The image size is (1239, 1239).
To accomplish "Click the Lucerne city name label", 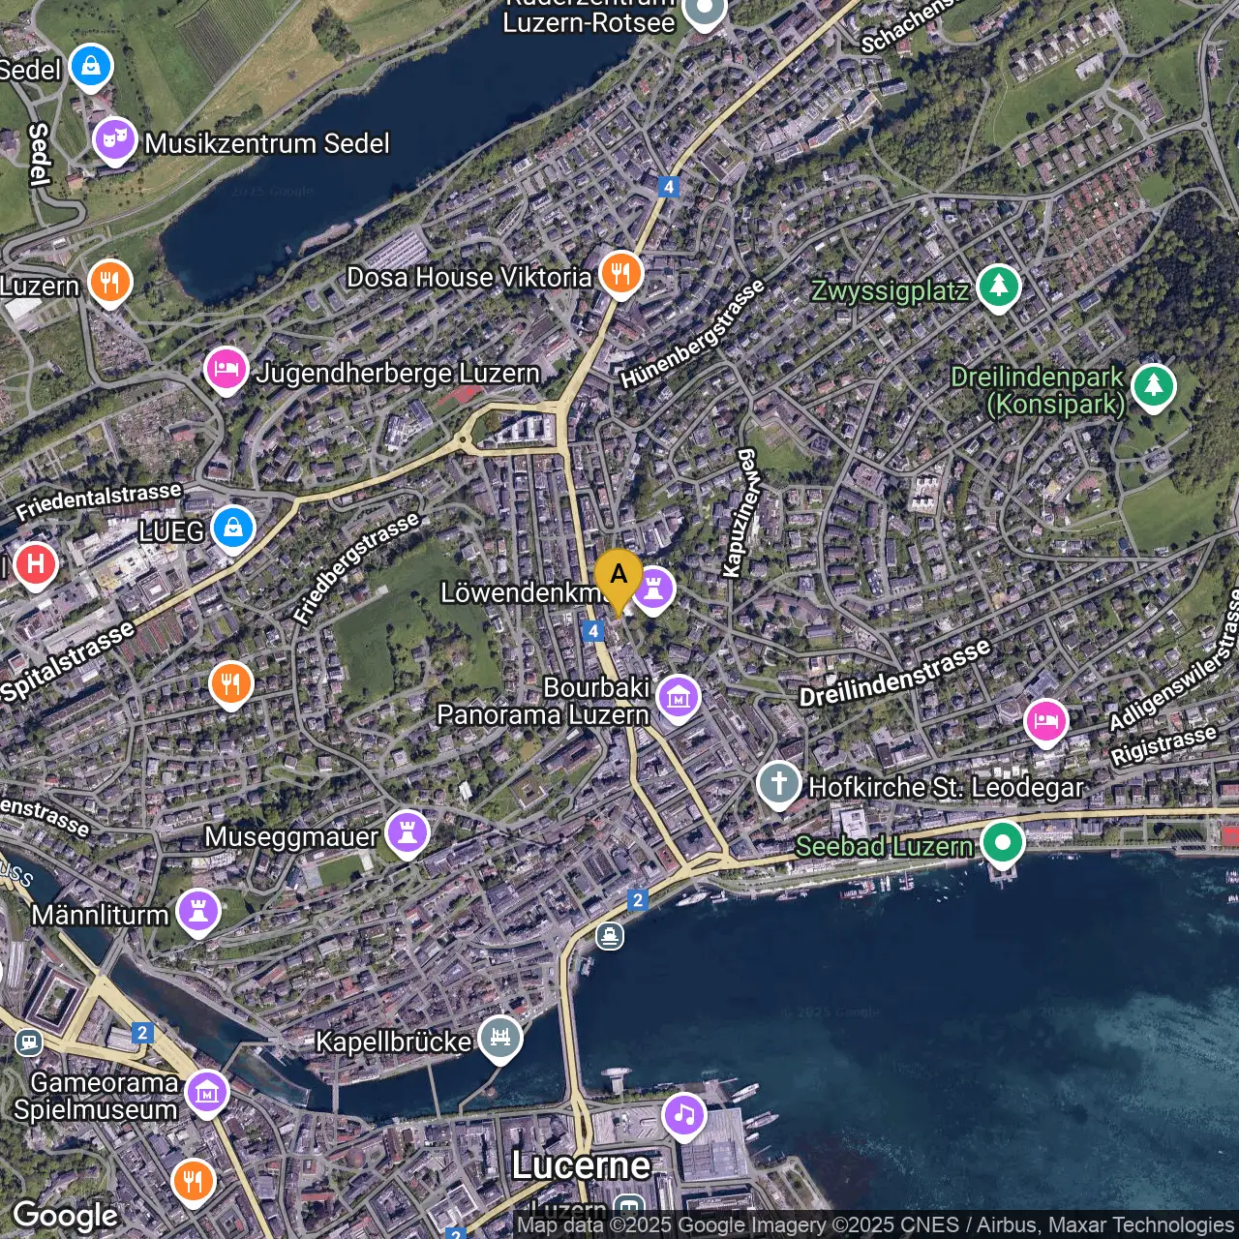I will pyautogui.click(x=581, y=1165).
